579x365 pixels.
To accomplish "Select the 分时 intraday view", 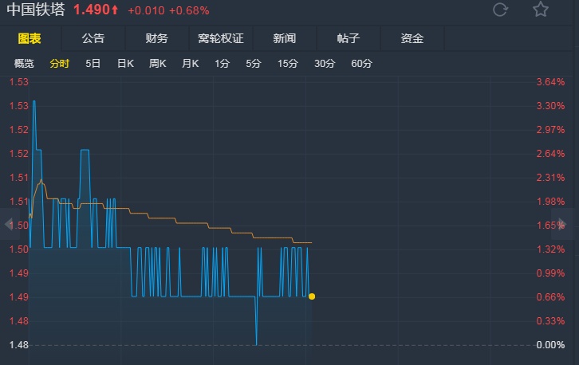I will pos(60,64).
